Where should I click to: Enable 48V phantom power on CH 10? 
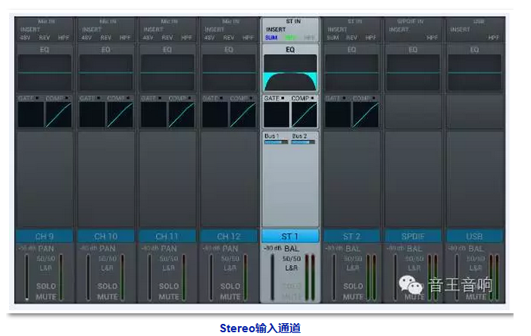(x=87, y=37)
